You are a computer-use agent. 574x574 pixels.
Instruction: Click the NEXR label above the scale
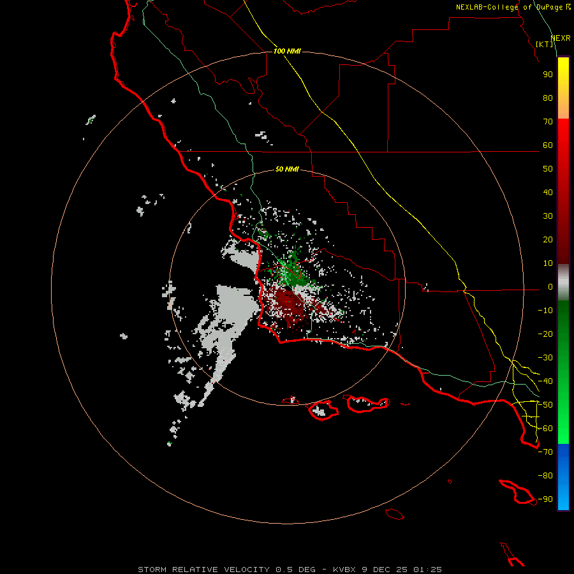coord(560,38)
